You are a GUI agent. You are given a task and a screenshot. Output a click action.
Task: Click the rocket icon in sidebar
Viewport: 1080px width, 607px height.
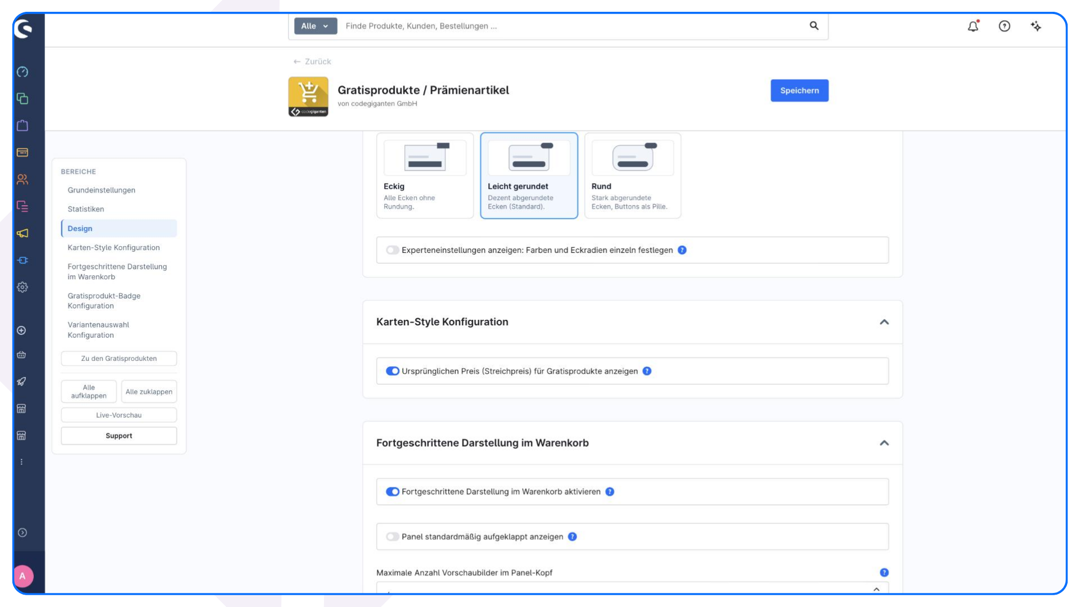[x=21, y=382]
